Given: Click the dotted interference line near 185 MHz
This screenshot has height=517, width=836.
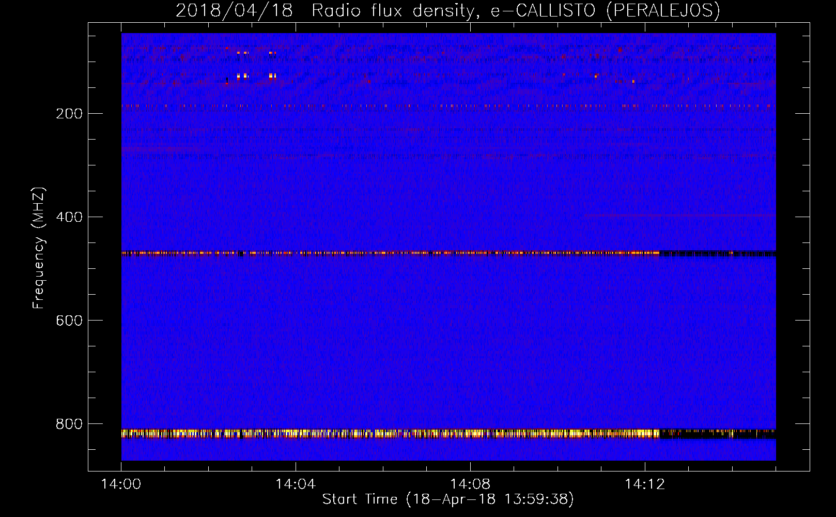Looking at the screenshot, I should (448, 106).
